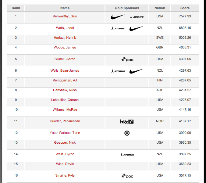
Task: Open Kemppainen, AJ profile link
Action: click(65, 80)
